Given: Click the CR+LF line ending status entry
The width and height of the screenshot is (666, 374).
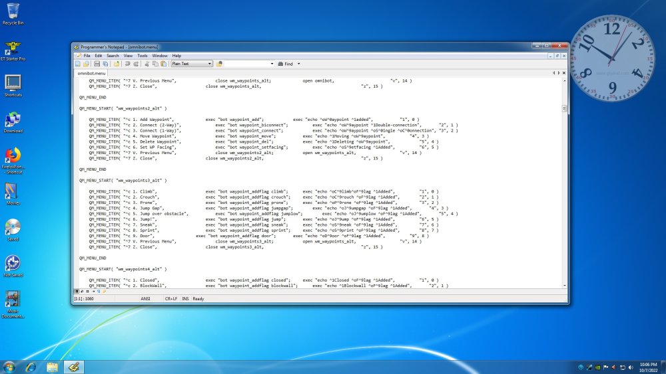Looking at the screenshot, I should [x=171, y=299].
